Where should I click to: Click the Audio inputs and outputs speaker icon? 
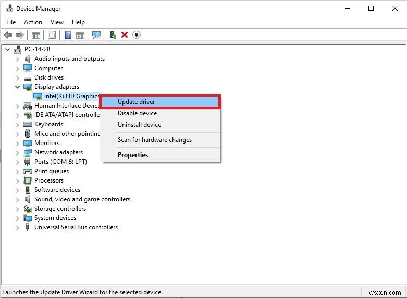pyautogui.click(x=27, y=59)
